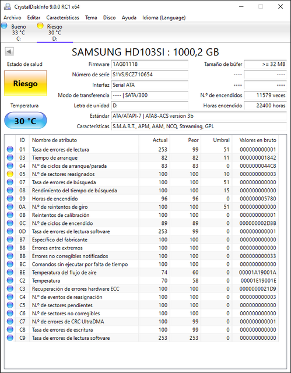Select the 'Errores no corregibles notificados' text
This screenshot has width=291, height=373.
(70, 256)
